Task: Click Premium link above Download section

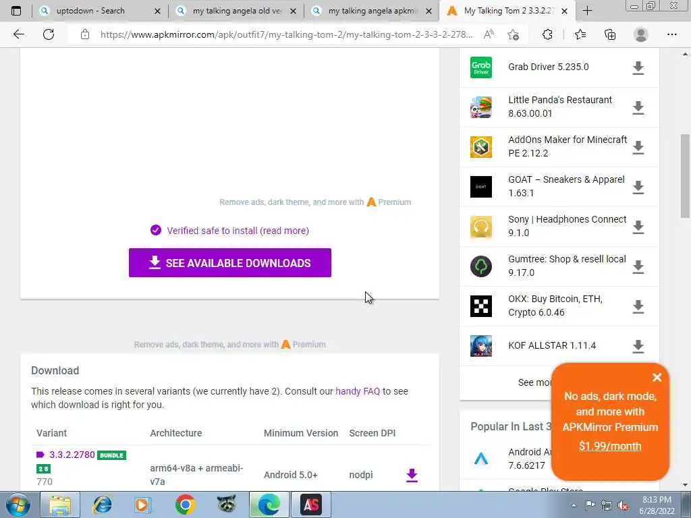Action: click(x=304, y=345)
